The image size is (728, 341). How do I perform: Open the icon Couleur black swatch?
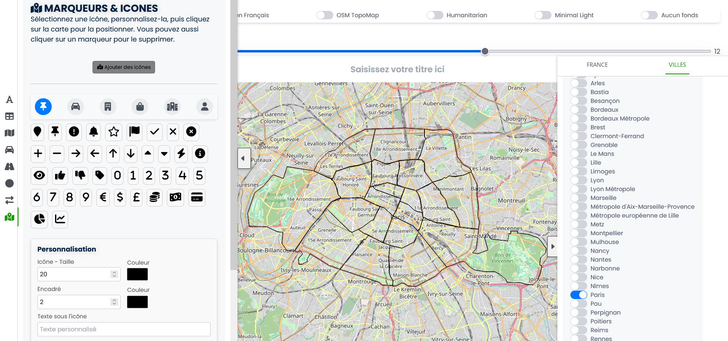(137, 274)
